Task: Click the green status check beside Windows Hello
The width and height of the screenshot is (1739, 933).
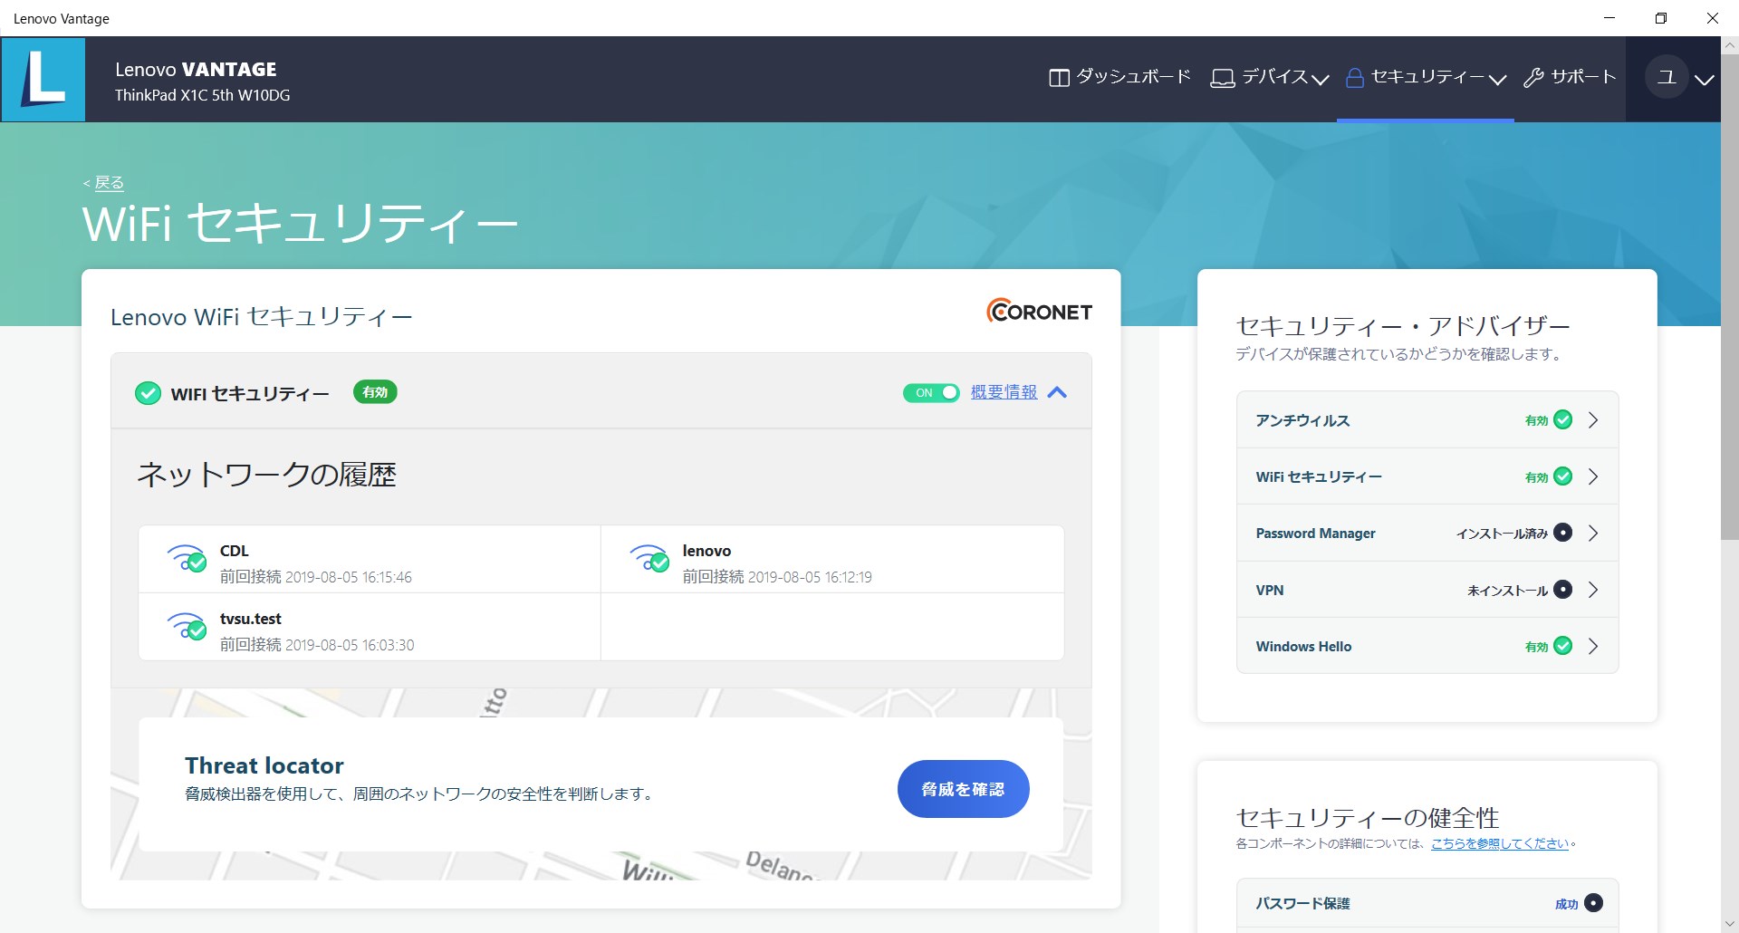Action: [x=1561, y=646]
